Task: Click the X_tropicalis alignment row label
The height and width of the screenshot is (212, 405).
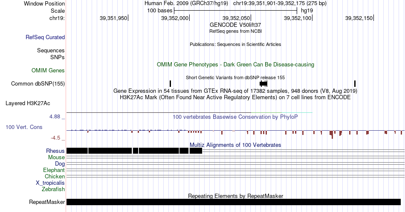Action: (x=50, y=183)
